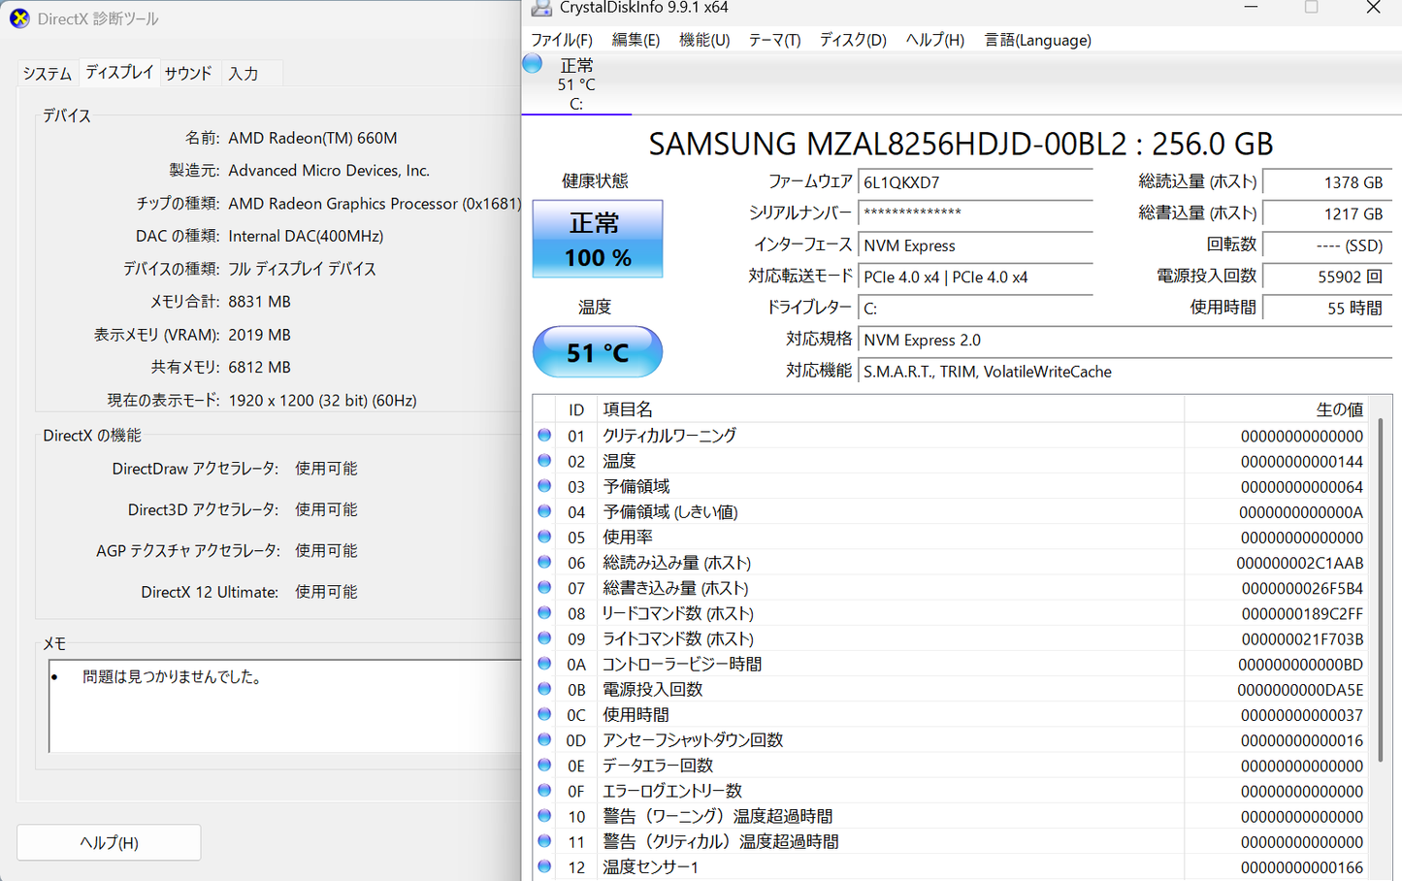Click the メモ text box in DirectX tool

285,706
